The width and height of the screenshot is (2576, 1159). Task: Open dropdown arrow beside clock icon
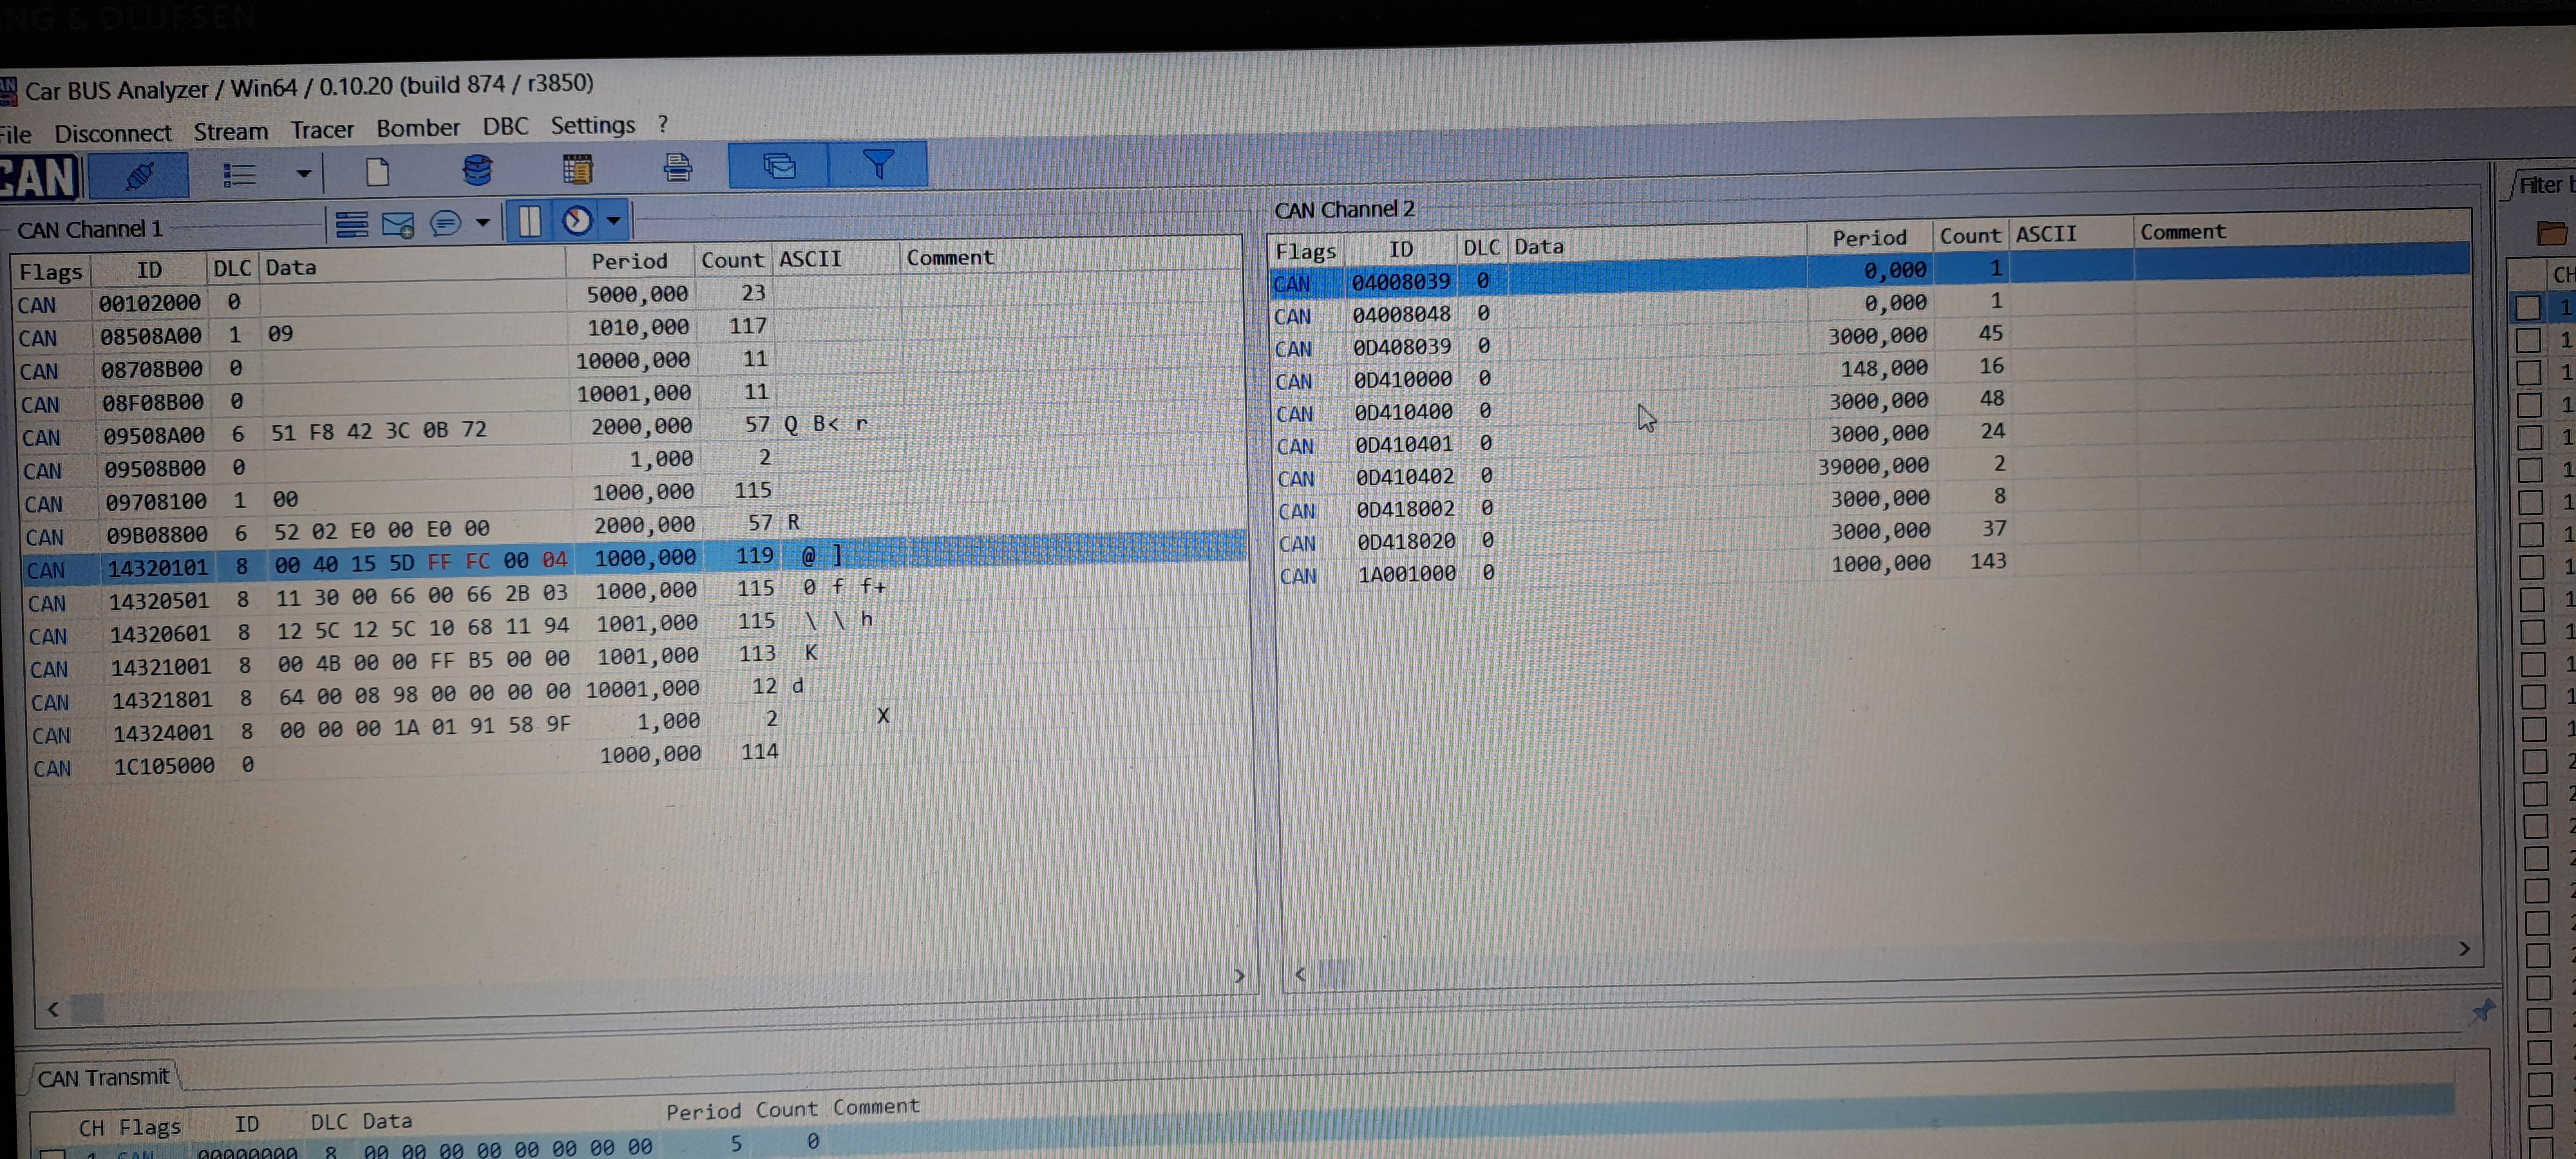(x=613, y=220)
